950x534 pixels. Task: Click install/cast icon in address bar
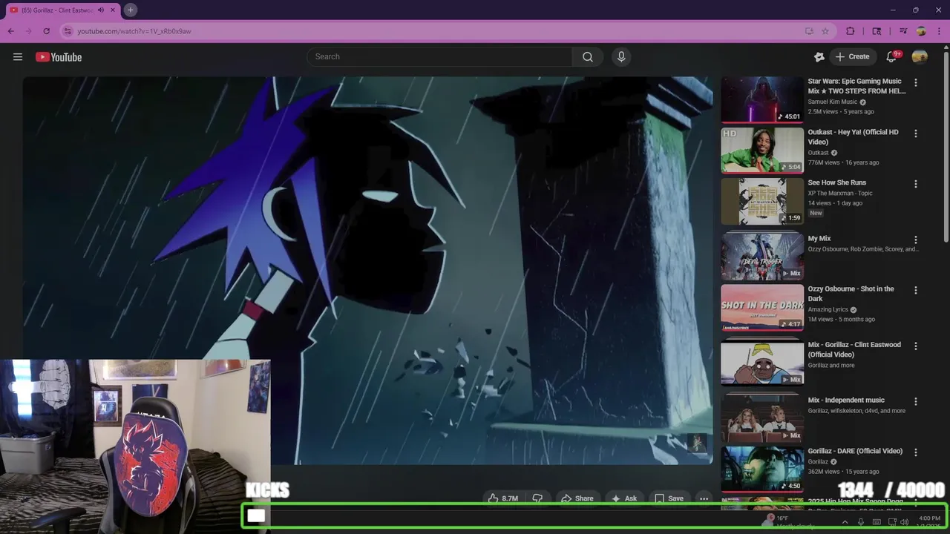(809, 31)
